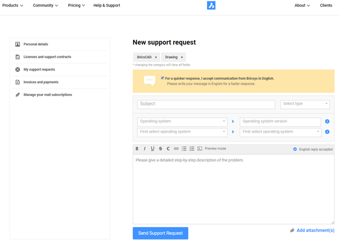Click 'Please write your message in English' text
This screenshot has height=240, width=339.
211,84
